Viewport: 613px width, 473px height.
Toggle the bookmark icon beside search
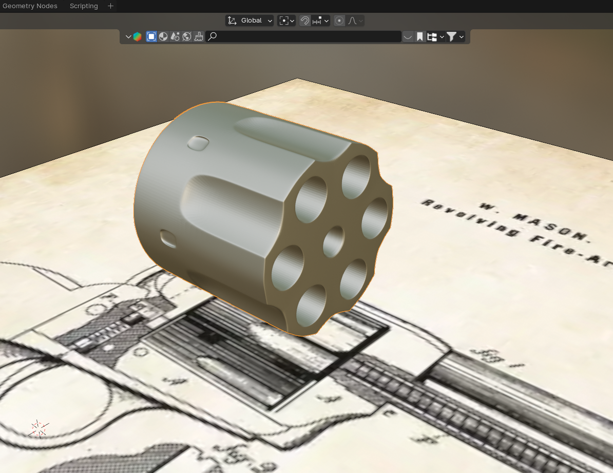tap(419, 36)
